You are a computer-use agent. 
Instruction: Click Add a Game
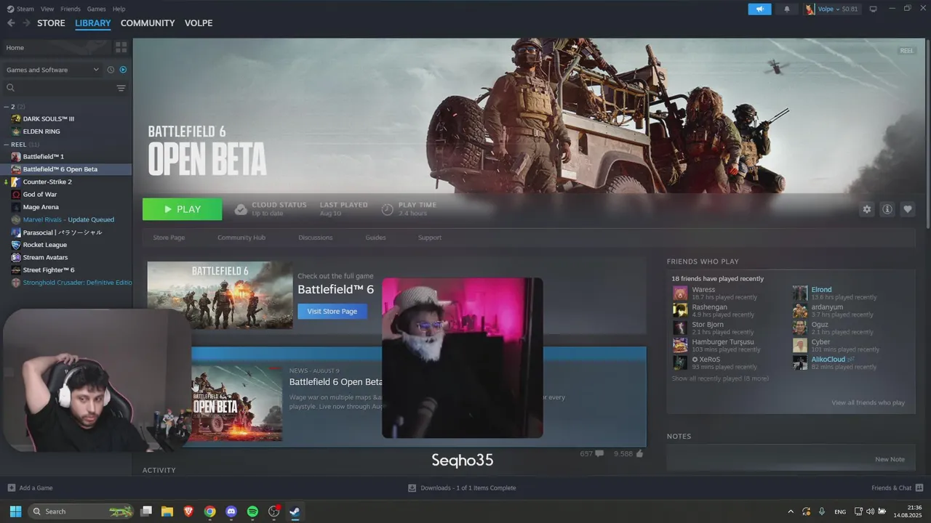point(30,487)
